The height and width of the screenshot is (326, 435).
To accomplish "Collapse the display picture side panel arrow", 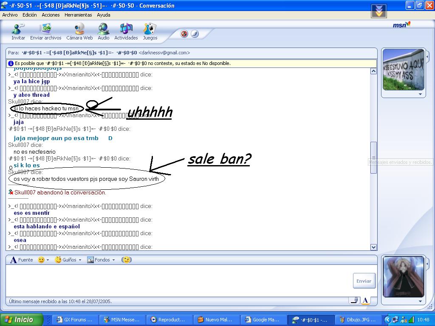I will point(427,57).
